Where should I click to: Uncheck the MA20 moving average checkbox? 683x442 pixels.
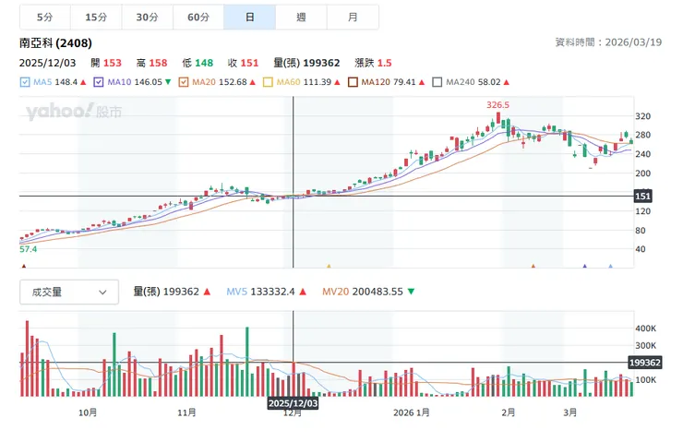coord(184,82)
